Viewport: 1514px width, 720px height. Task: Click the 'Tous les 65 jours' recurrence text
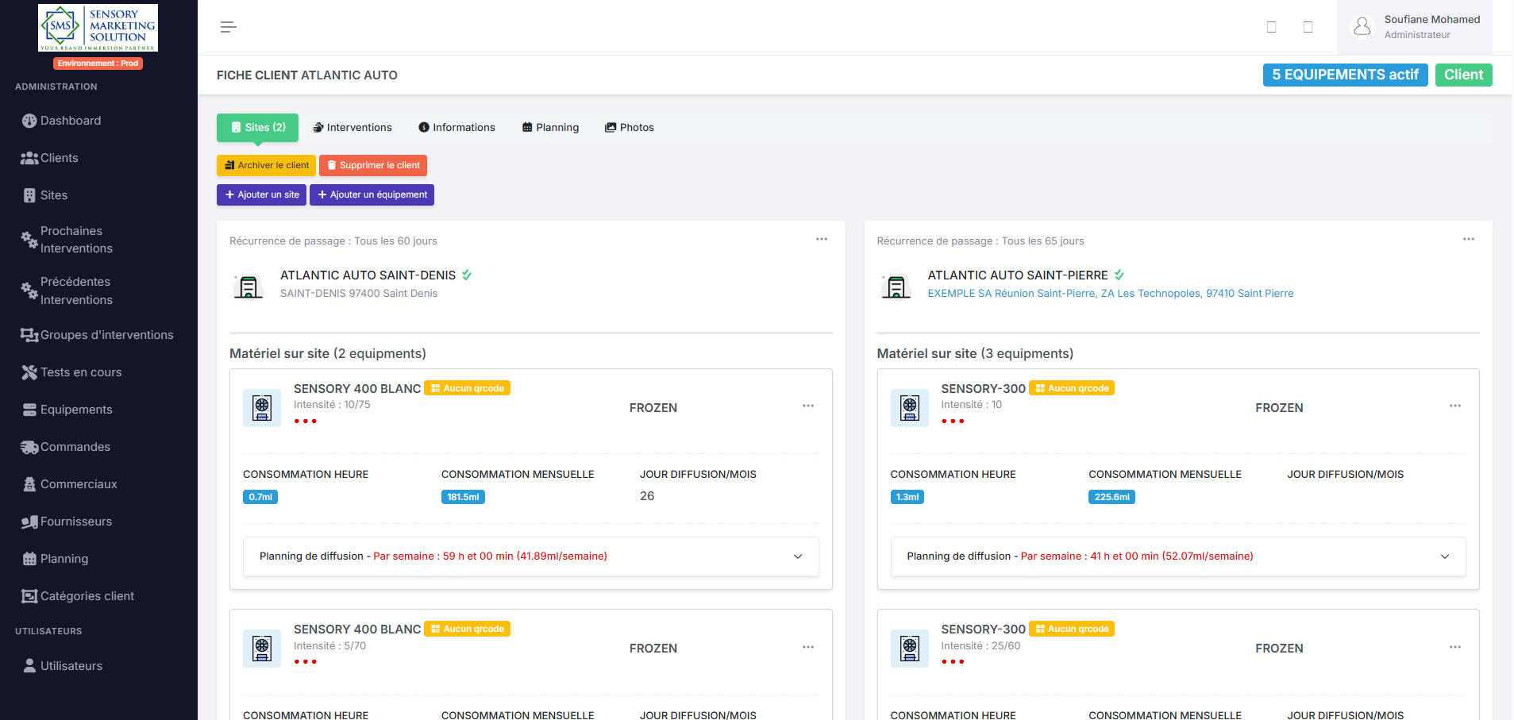1042,241
